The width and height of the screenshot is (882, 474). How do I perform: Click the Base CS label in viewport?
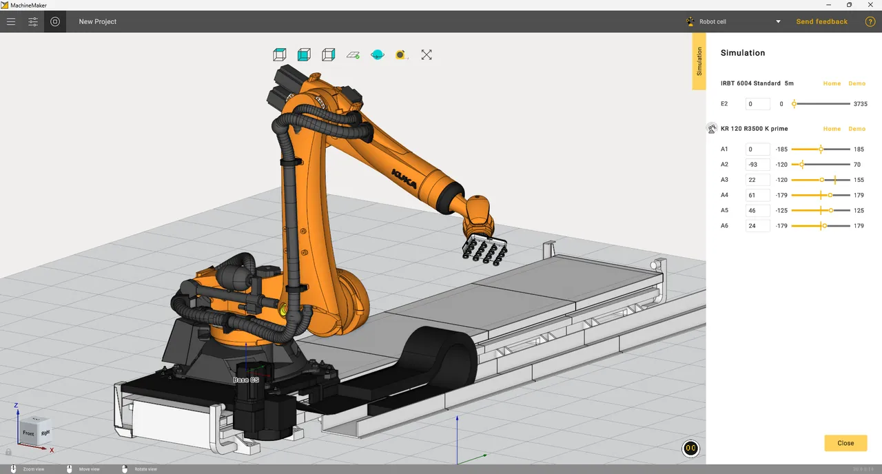tap(246, 380)
